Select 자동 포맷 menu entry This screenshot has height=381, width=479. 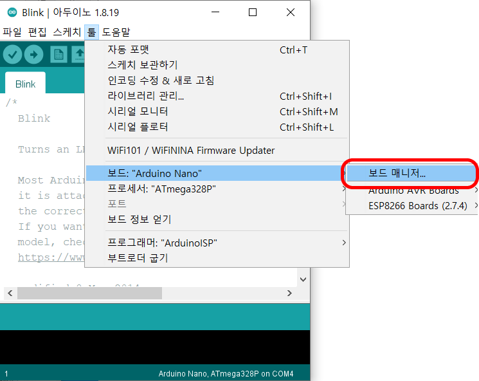click(217, 50)
